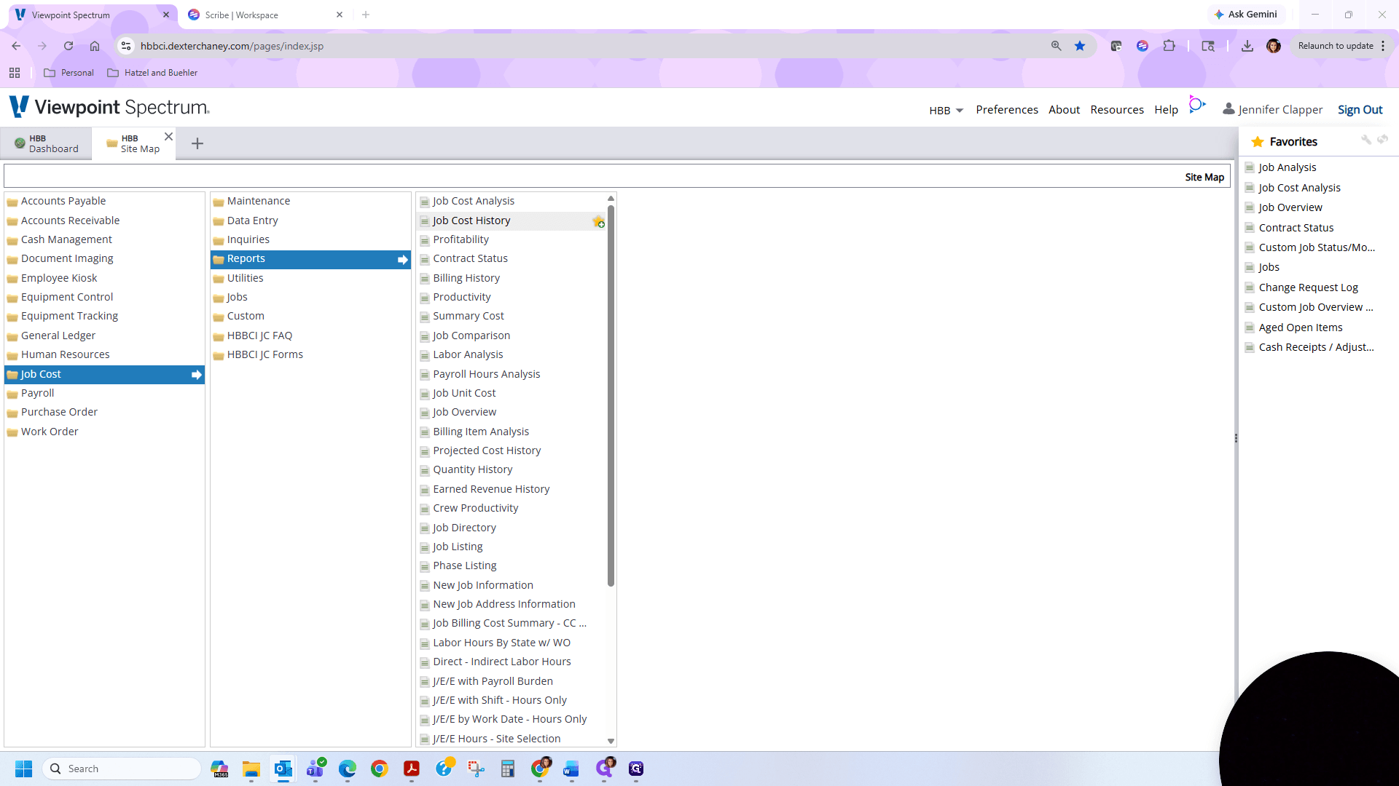This screenshot has width=1399, height=786.
Task: Open File Explorer from the taskbar
Action: pyautogui.click(x=251, y=769)
